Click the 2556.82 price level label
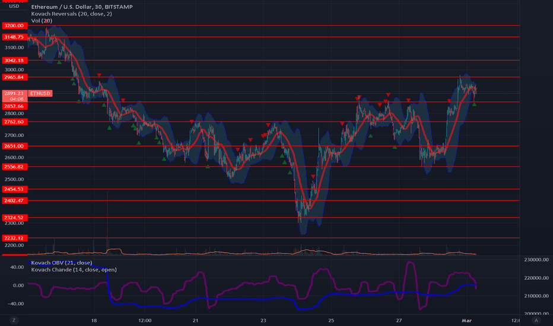The height and width of the screenshot is (326, 553). pyautogui.click(x=14, y=167)
